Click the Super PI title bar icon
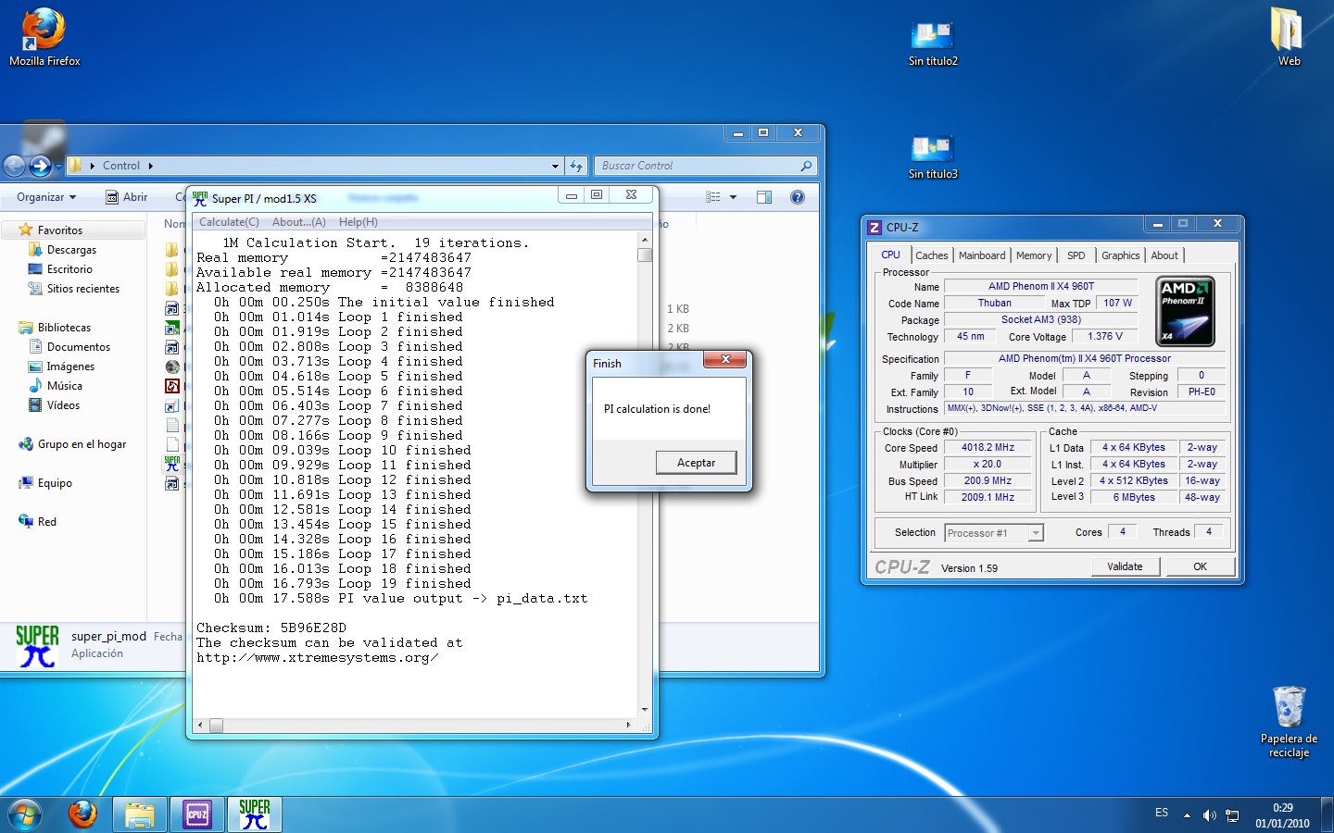Viewport: 1334px width, 833px height. point(200,198)
